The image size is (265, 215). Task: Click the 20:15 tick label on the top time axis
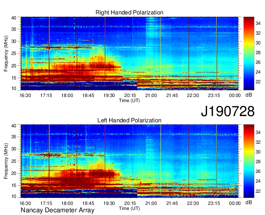(130, 95)
